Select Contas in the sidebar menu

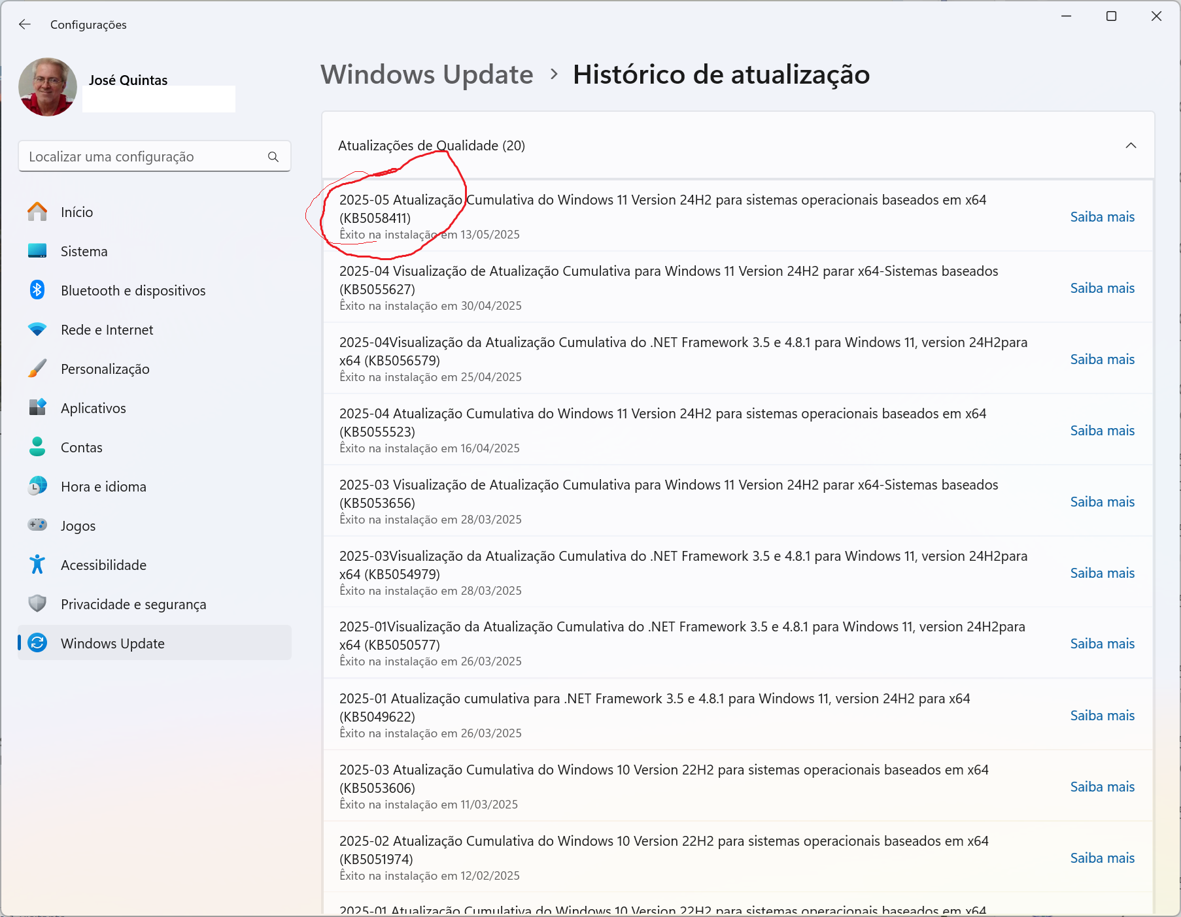pyautogui.click(x=82, y=448)
